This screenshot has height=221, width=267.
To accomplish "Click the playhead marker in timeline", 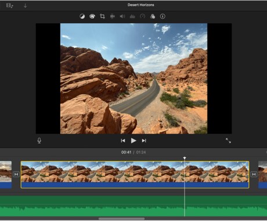I will [185, 158].
